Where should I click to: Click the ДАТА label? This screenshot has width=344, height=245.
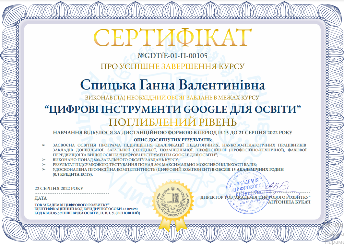(41, 198)
